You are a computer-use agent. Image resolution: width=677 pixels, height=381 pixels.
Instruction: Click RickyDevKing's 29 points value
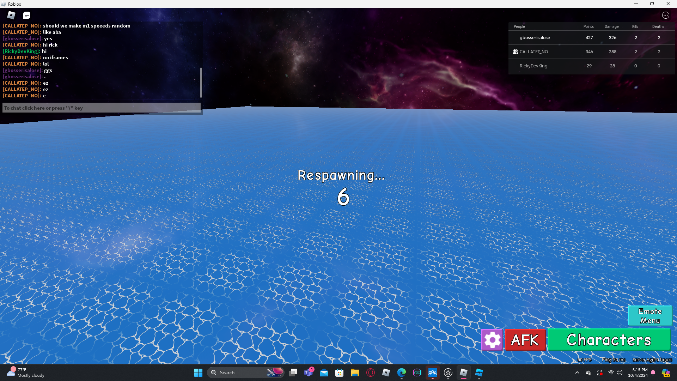pos(589,66)
